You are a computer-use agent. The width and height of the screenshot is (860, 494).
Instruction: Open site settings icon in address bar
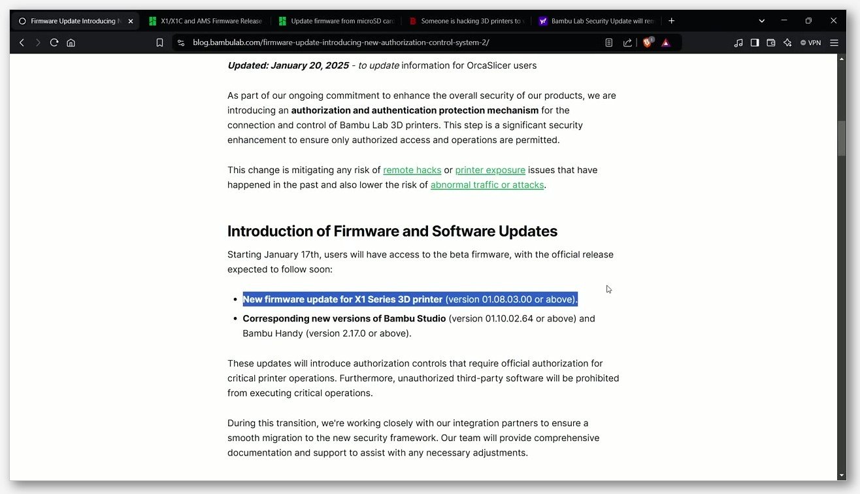[x=181, y=42]
